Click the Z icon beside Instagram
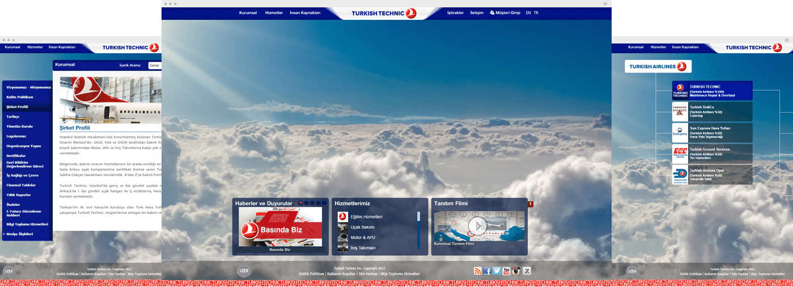The height and width of the screenshot is (287, 793). coord(527,271)
